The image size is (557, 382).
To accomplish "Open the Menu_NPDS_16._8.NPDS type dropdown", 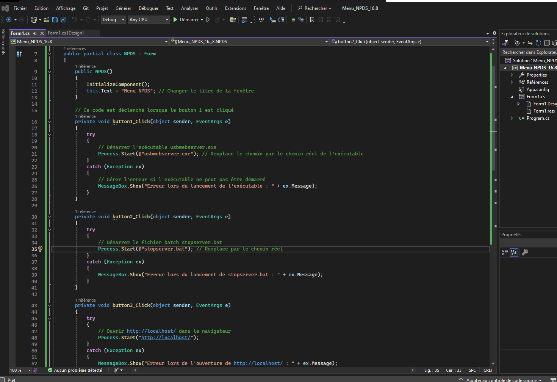I will pos(249,42).
